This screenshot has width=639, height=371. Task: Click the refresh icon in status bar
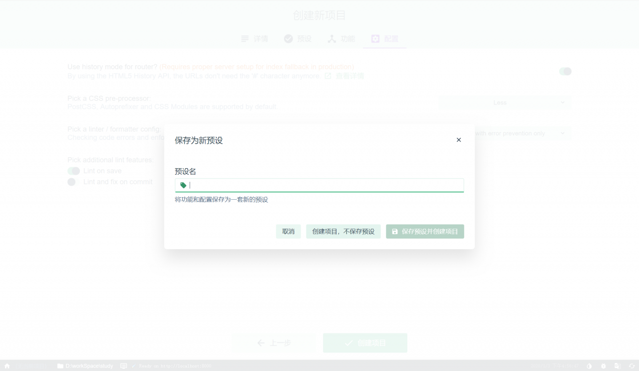(x=632, y=366)
